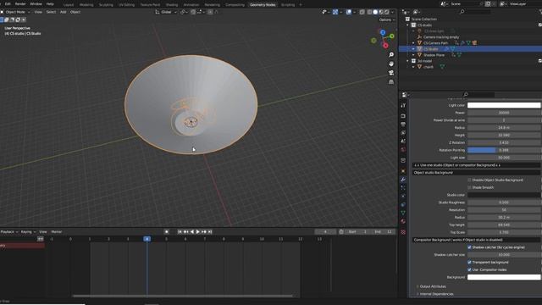Open the Particles properties tab icon
The image size is (542, 305).
[x=403, y=188]
